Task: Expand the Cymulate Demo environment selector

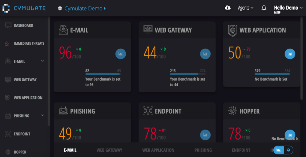Action: tap(85, 8)
